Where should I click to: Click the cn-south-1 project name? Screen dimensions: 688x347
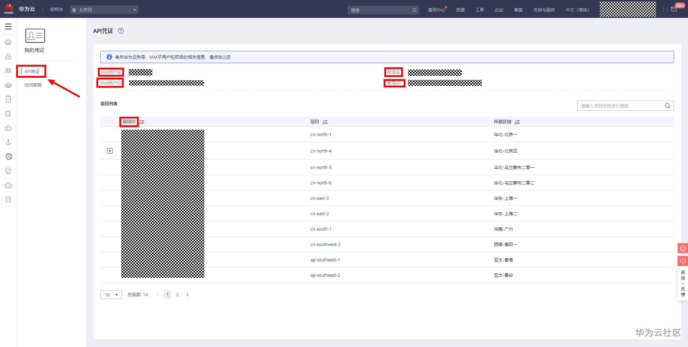pyautogui.click(x=321, y=229)
